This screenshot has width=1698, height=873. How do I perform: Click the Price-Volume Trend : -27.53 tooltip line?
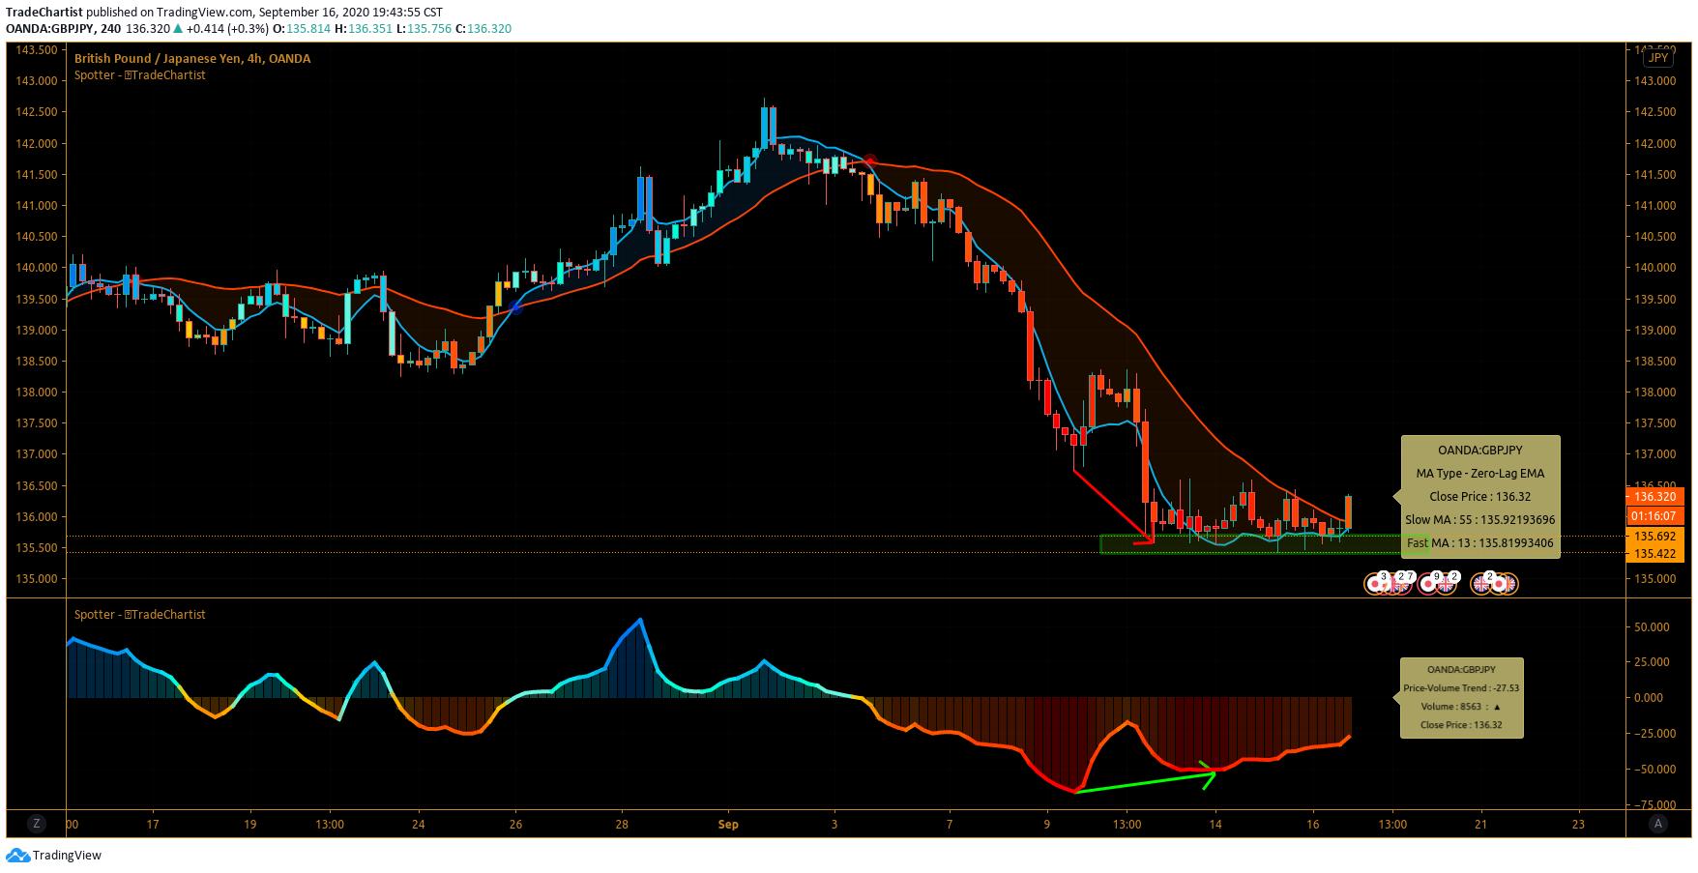(1461, 688)
